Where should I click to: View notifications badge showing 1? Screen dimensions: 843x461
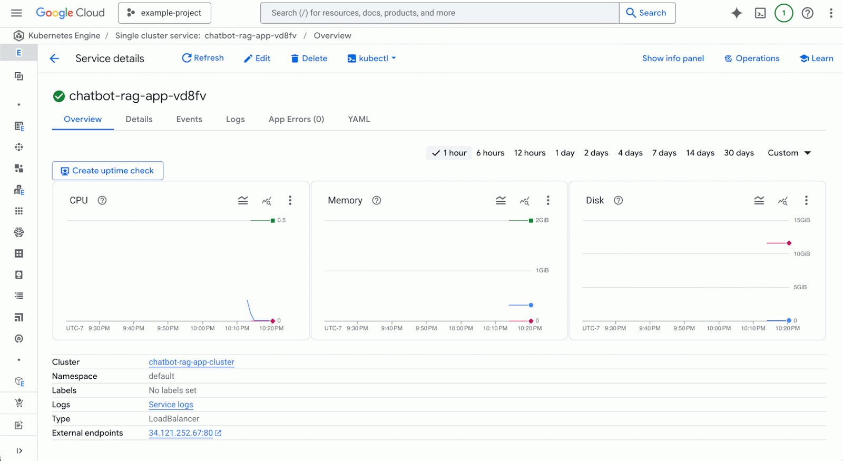(783, 13)
